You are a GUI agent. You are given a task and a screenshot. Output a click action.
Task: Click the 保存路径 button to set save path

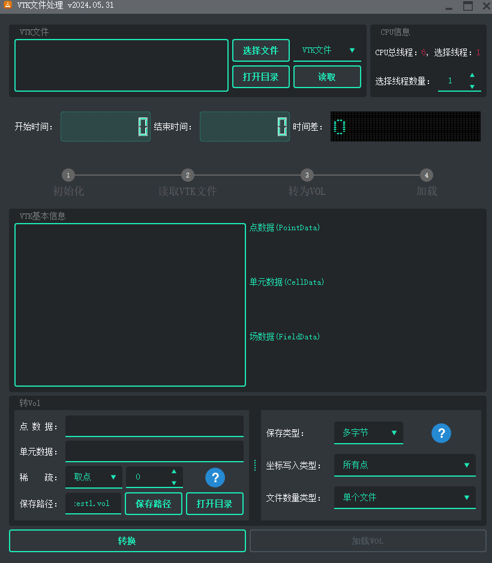(x=153, y=504)
